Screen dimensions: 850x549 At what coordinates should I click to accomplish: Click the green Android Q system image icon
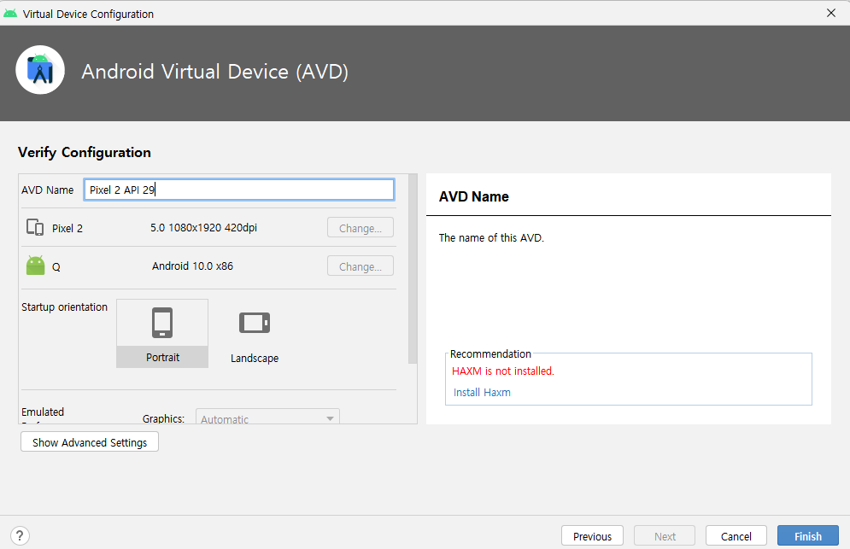35,266
